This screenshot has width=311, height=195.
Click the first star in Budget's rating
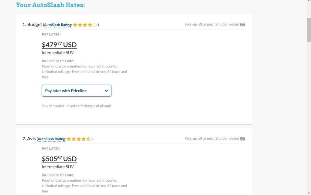[75, 25]
